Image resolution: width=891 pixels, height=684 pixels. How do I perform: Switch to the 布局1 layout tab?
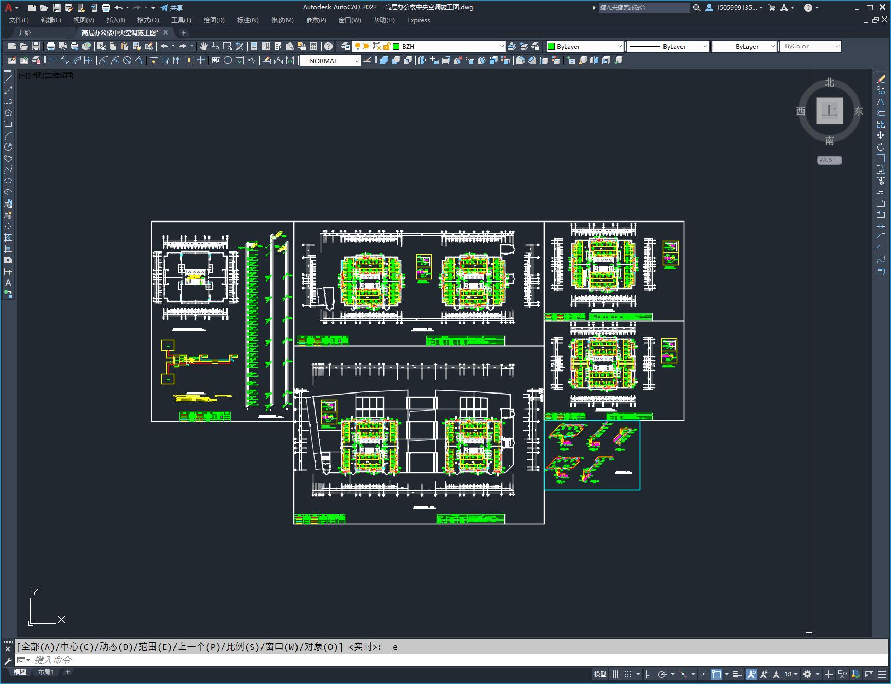click(46, 672)
